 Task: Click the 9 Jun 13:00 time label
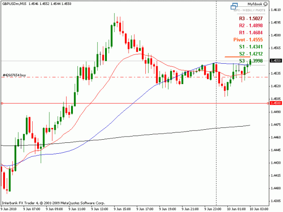click(100, 209)
